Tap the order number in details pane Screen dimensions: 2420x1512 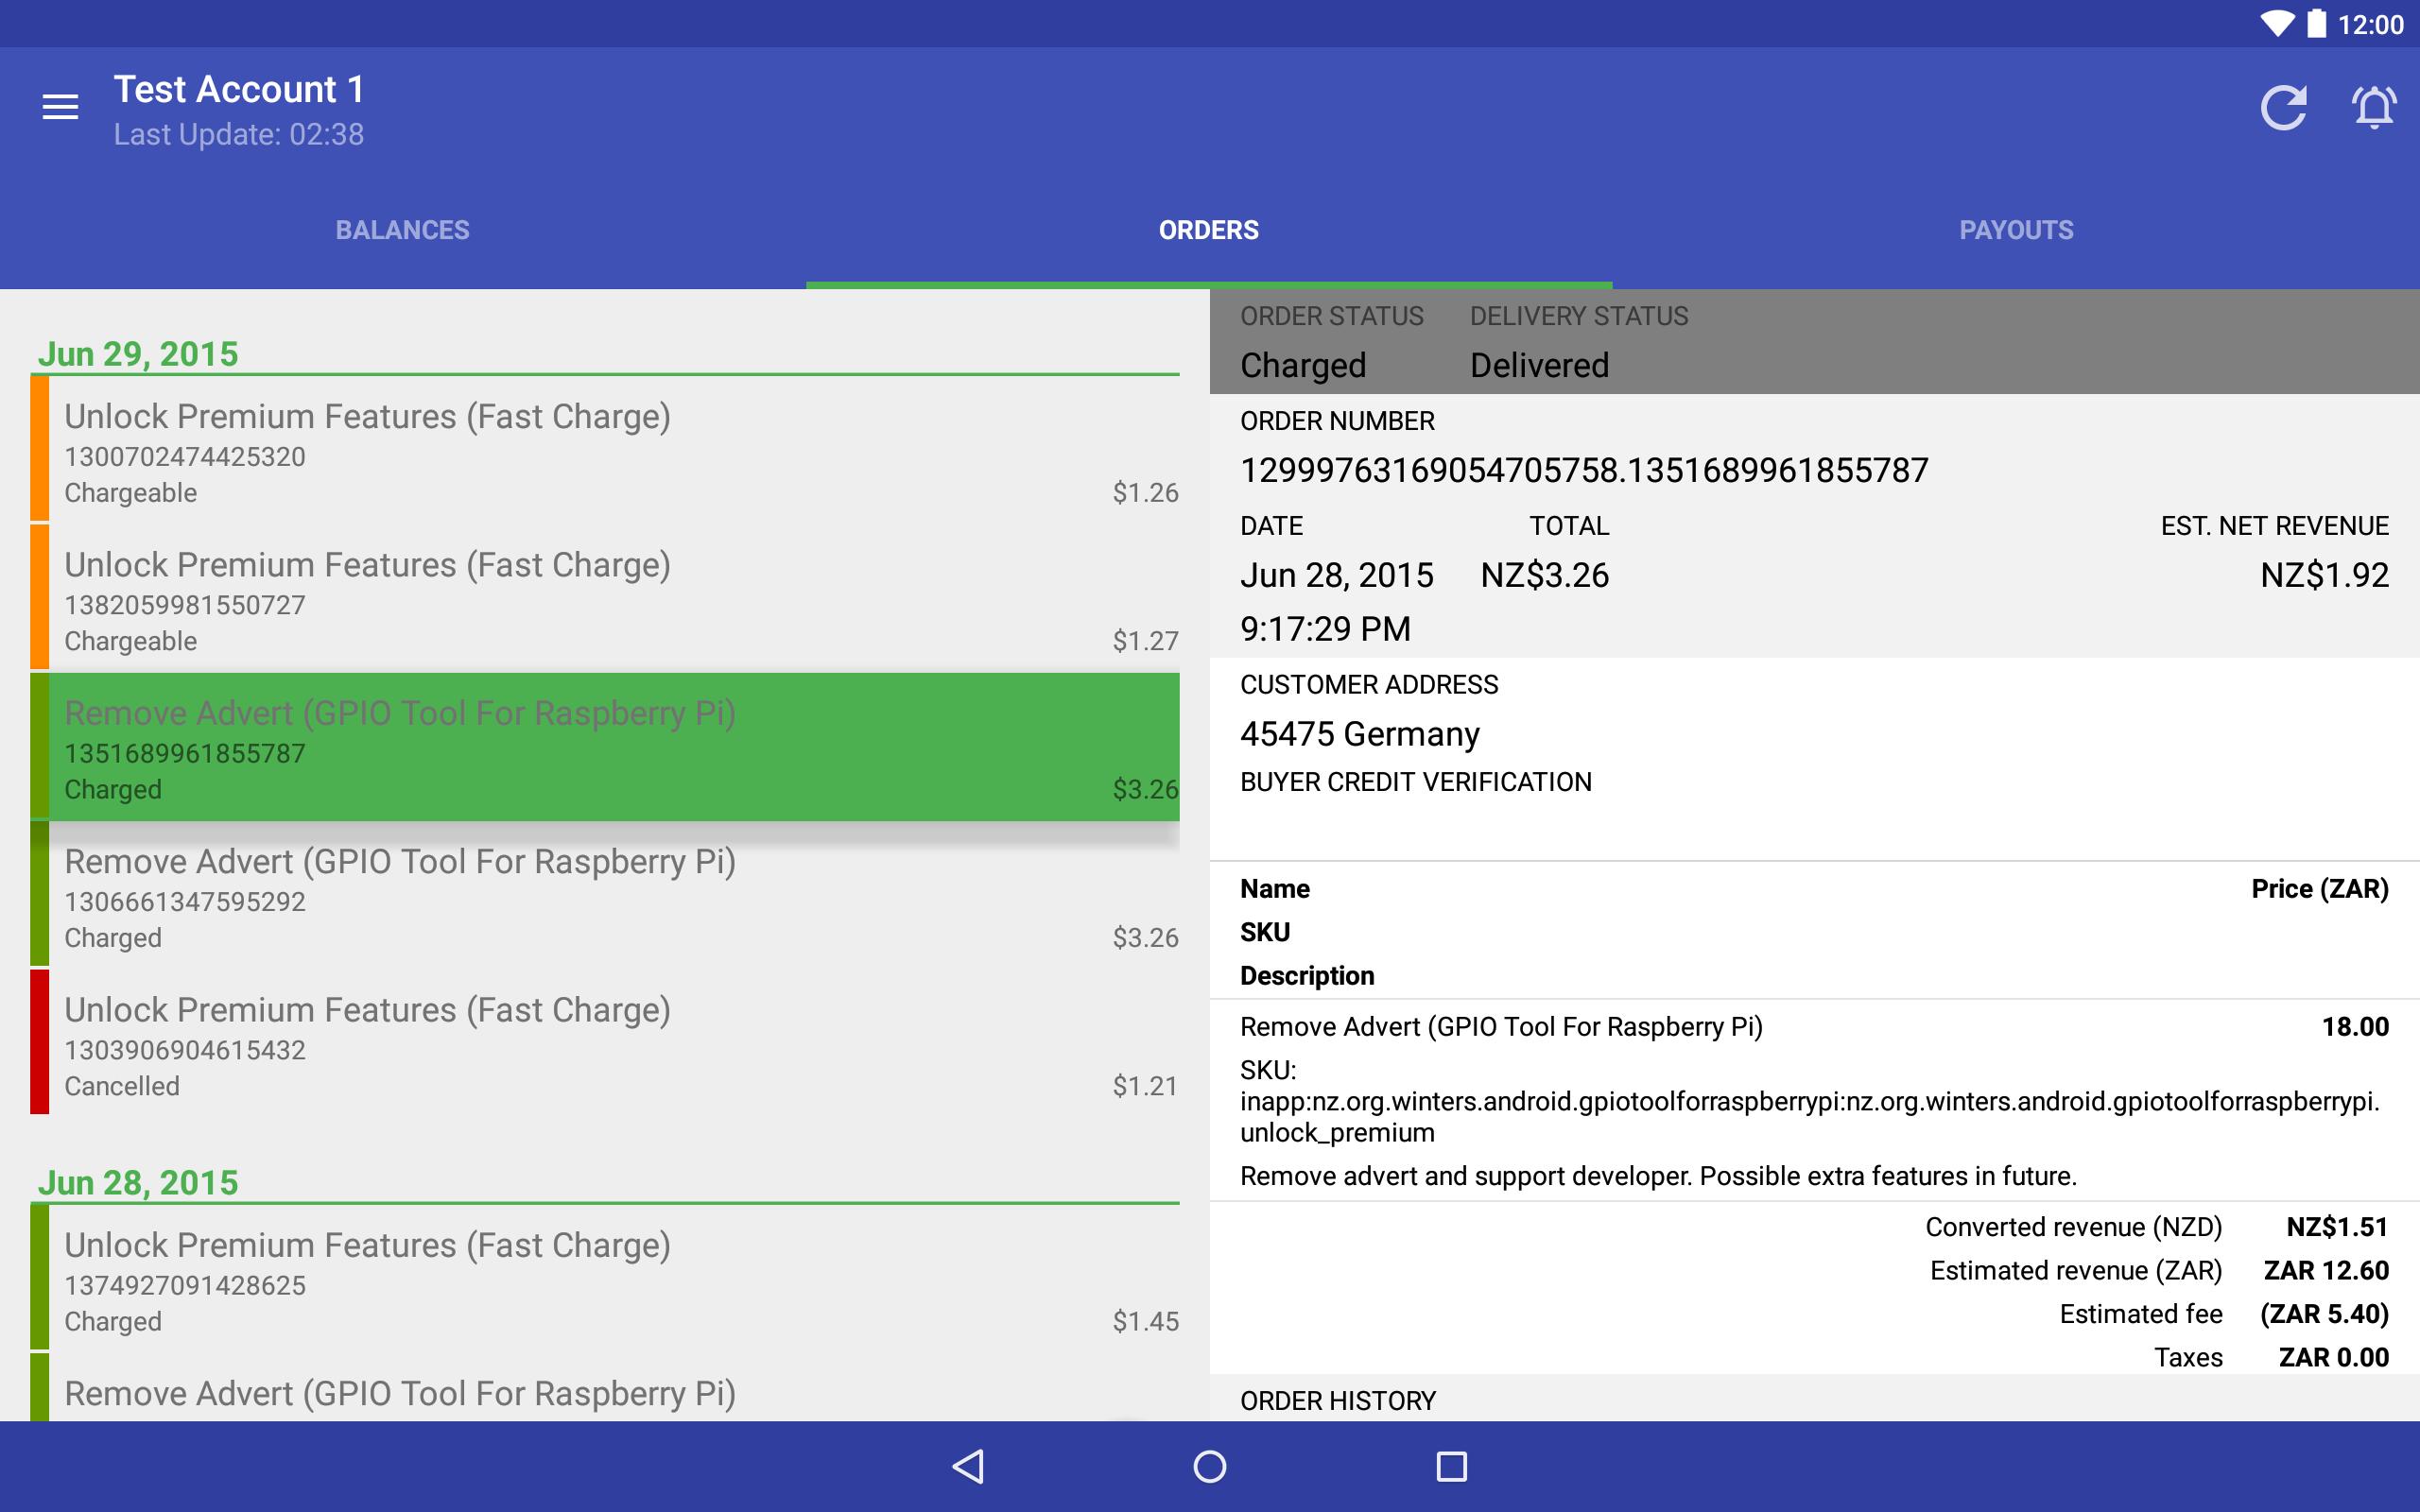[1584, 470]
